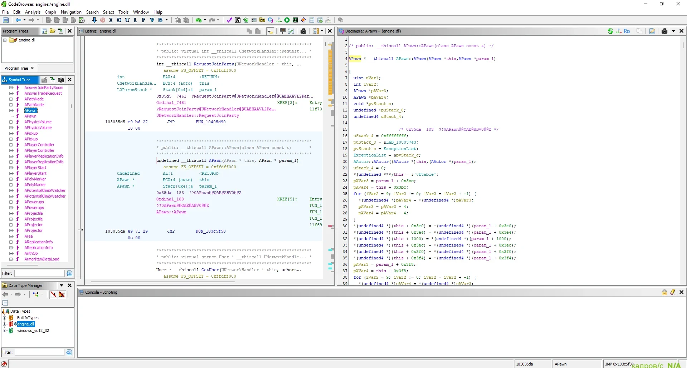Viewport: 687px width, 368px height.
Task: Open the Analysis menu
Action: (x=33, y=12)
